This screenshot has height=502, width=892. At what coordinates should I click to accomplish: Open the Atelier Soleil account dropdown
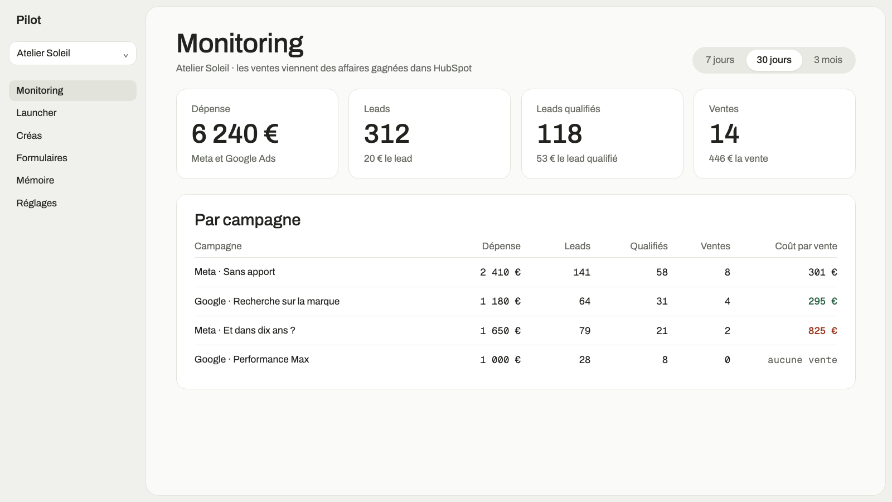pos(72,53)
